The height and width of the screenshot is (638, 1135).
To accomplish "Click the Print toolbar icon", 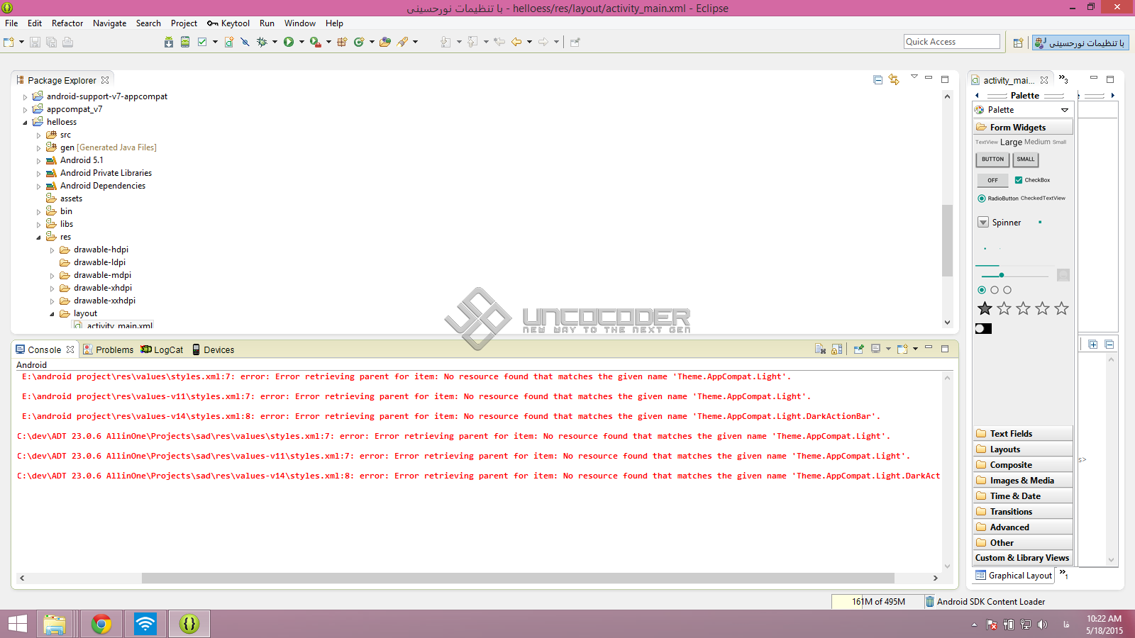I will pos(67,43).
